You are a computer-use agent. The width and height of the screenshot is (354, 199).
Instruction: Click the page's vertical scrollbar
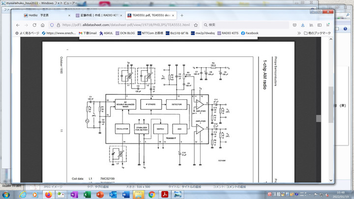click(331, 98)
